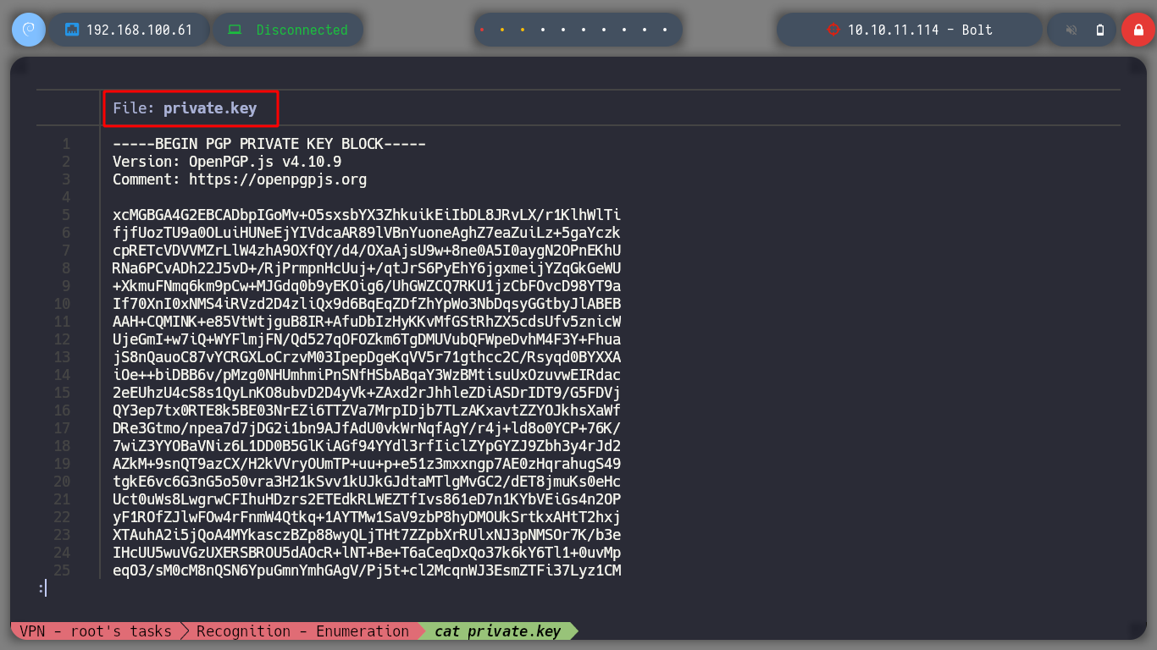This screenshot has height=650, width=1157.
Task: Click key line starting If70XnI0xNMS4iRV
Action: coord(367,304)
